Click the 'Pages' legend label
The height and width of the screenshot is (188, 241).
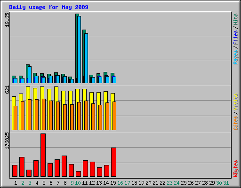pos(236,57)
